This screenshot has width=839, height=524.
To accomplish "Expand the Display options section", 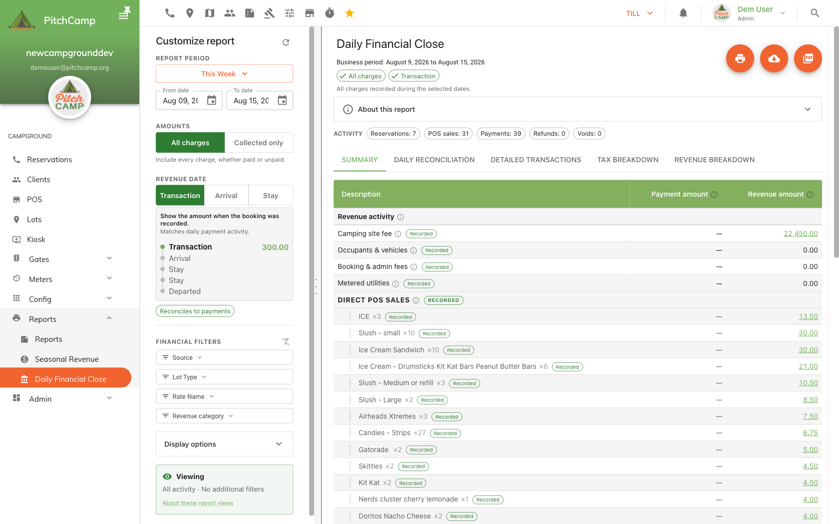I will click(224, 444).
